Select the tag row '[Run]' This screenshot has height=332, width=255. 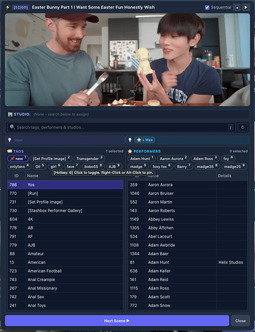66,193
